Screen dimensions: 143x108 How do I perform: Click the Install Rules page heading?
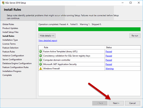tap(12, 10)
